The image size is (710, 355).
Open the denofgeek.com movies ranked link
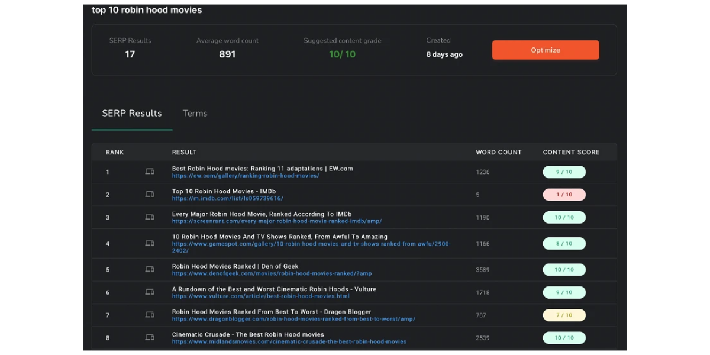pos(272,273)
